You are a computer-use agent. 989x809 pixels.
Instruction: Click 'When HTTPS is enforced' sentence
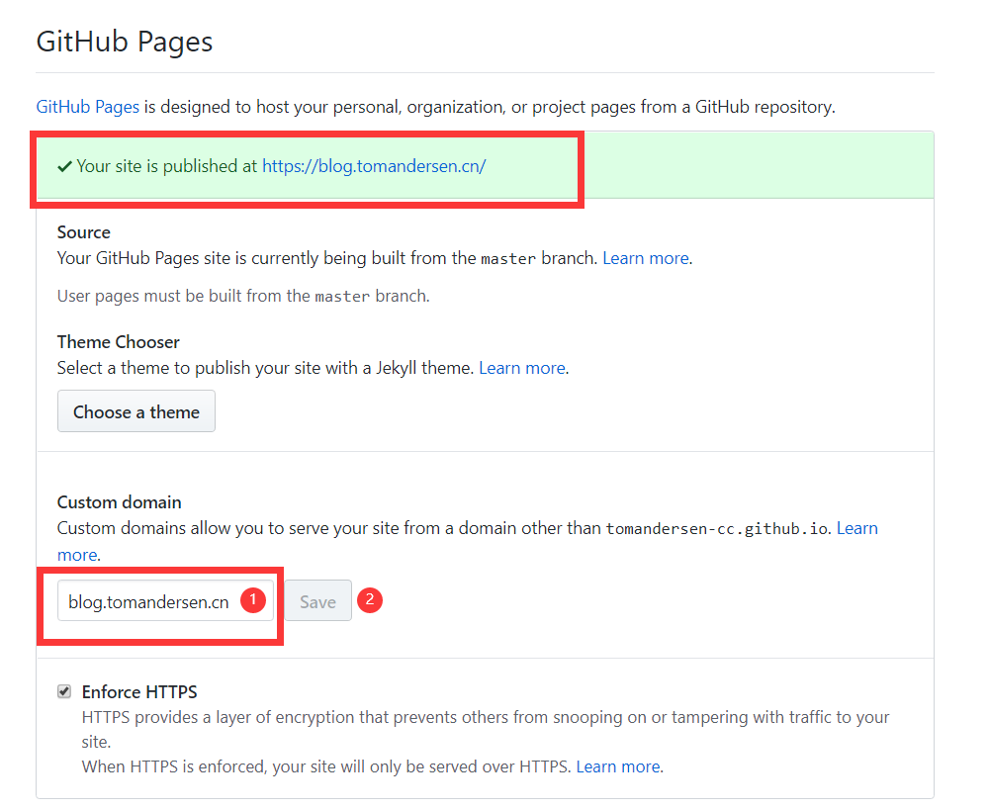click(x=326, y=766)
